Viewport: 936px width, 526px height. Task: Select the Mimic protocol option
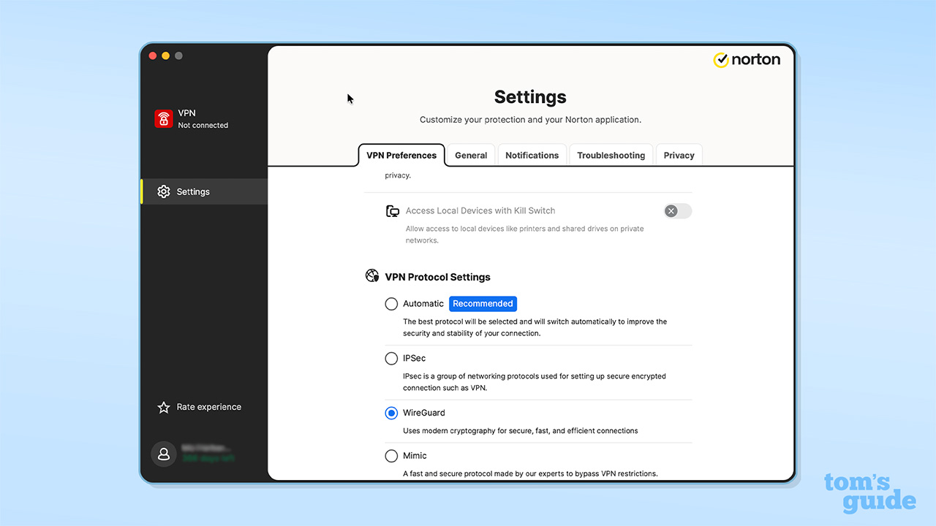391,455
